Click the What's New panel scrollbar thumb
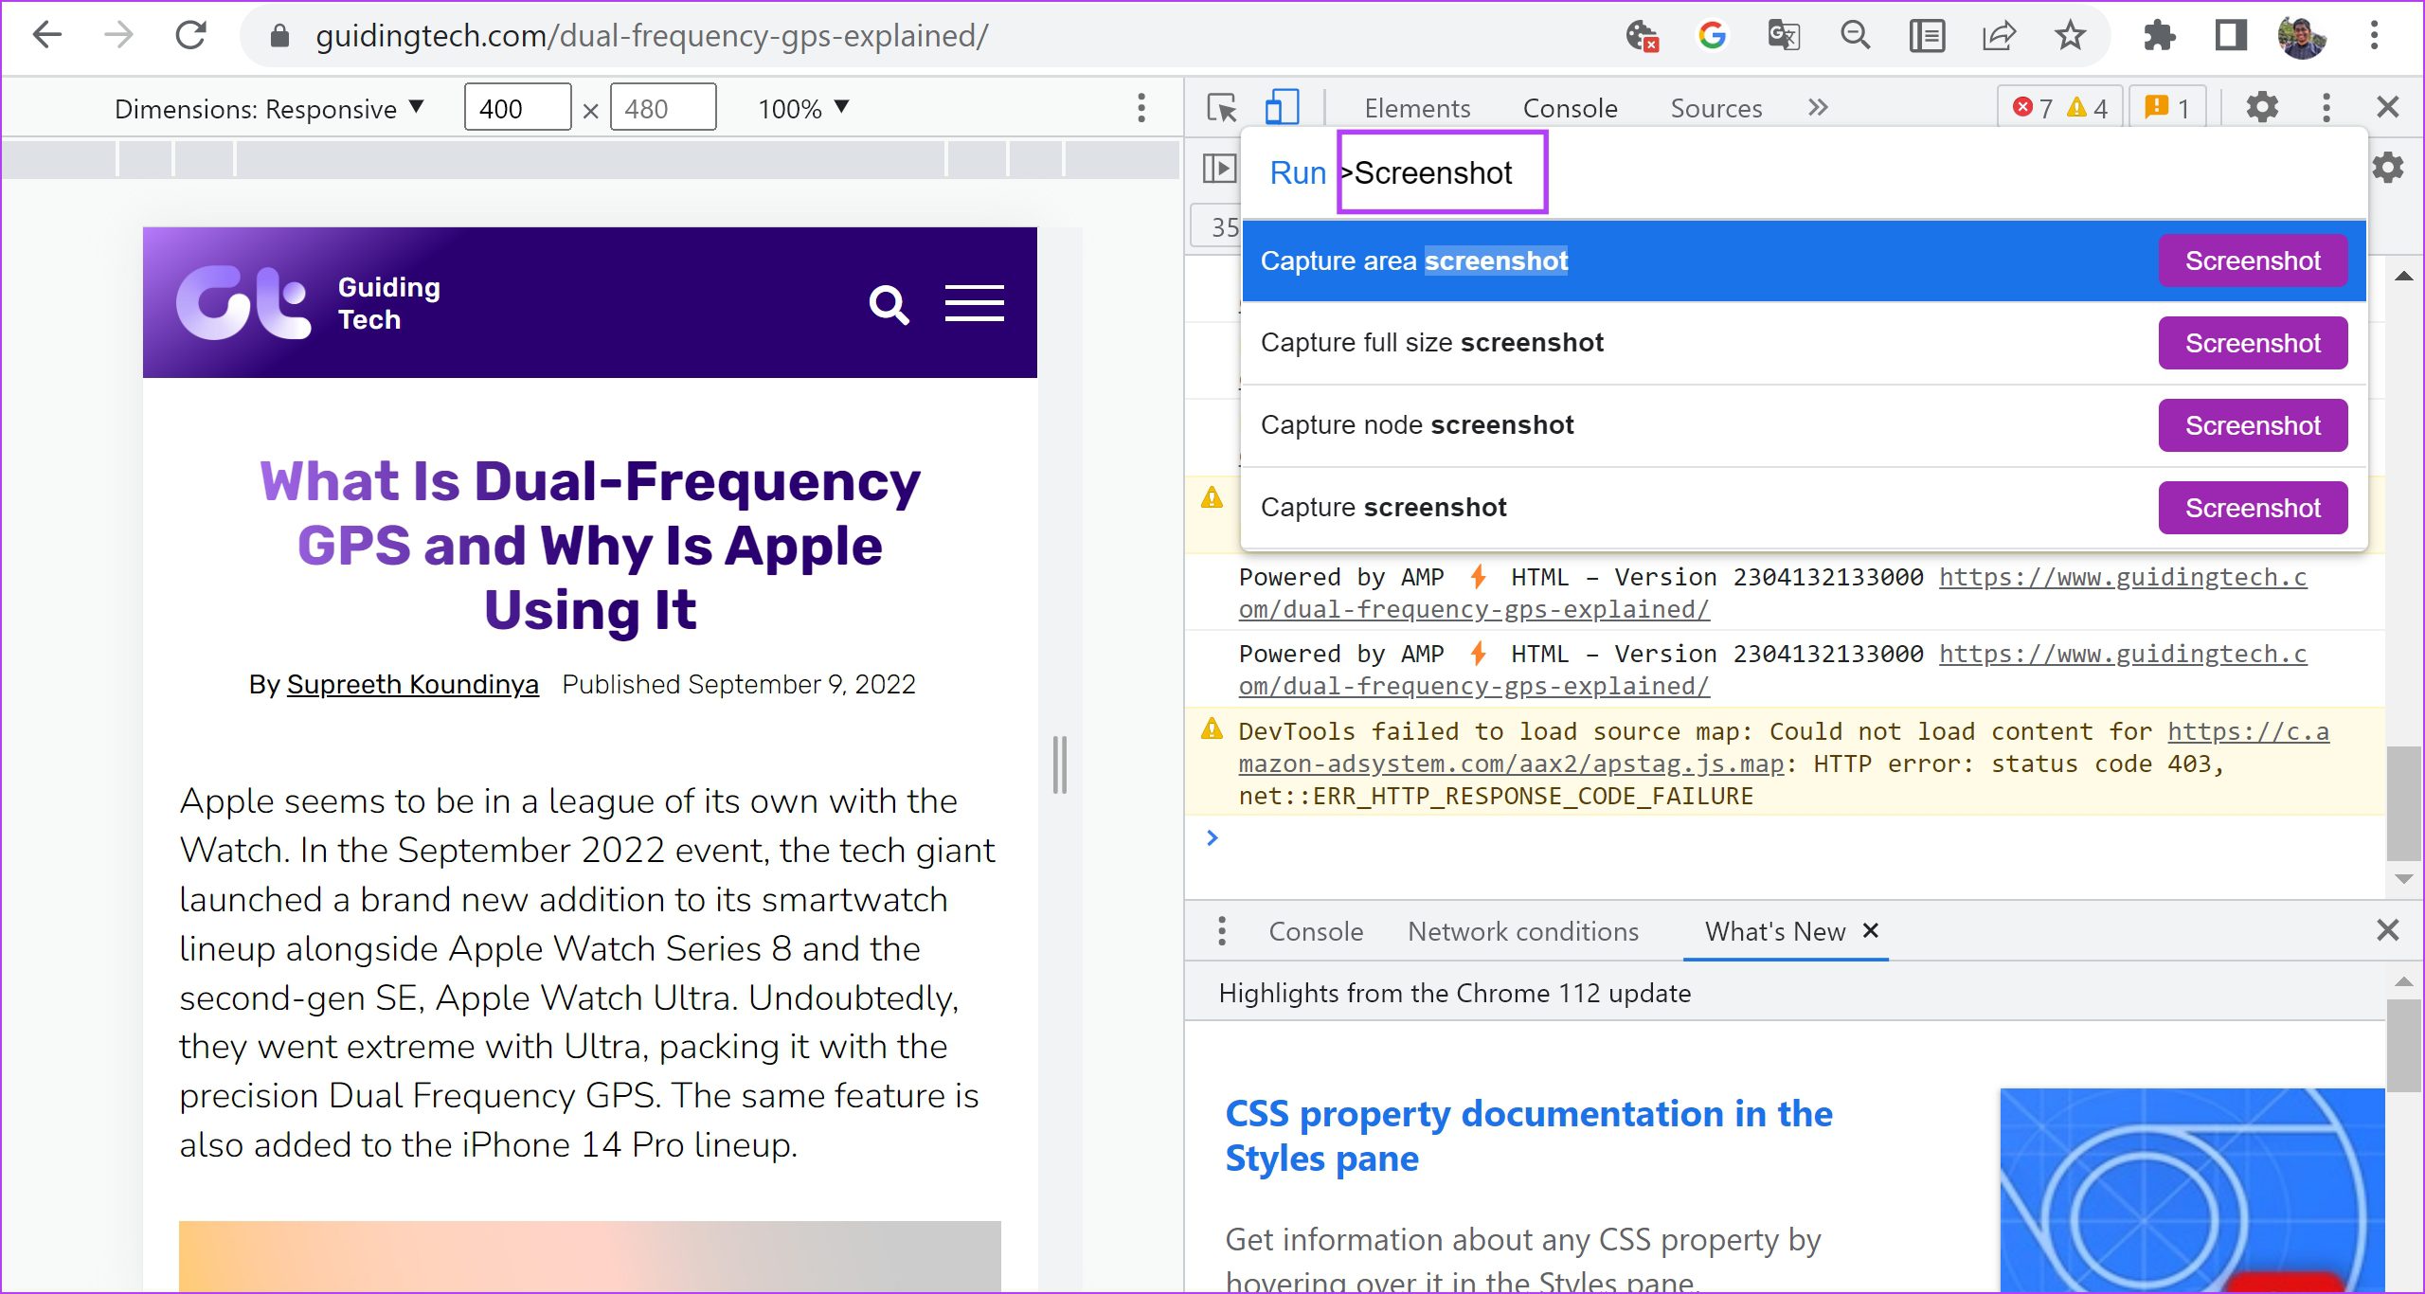The width and height of the screenshot is (2425, 1294). [x=2403, y=1046]
